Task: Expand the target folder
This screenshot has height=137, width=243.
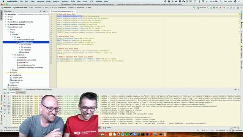Action: pyautogui.click(x=8, y=73)
